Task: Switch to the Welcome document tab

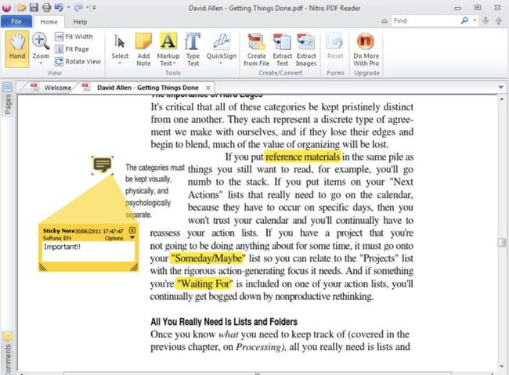Action: (x=56, y=87)
